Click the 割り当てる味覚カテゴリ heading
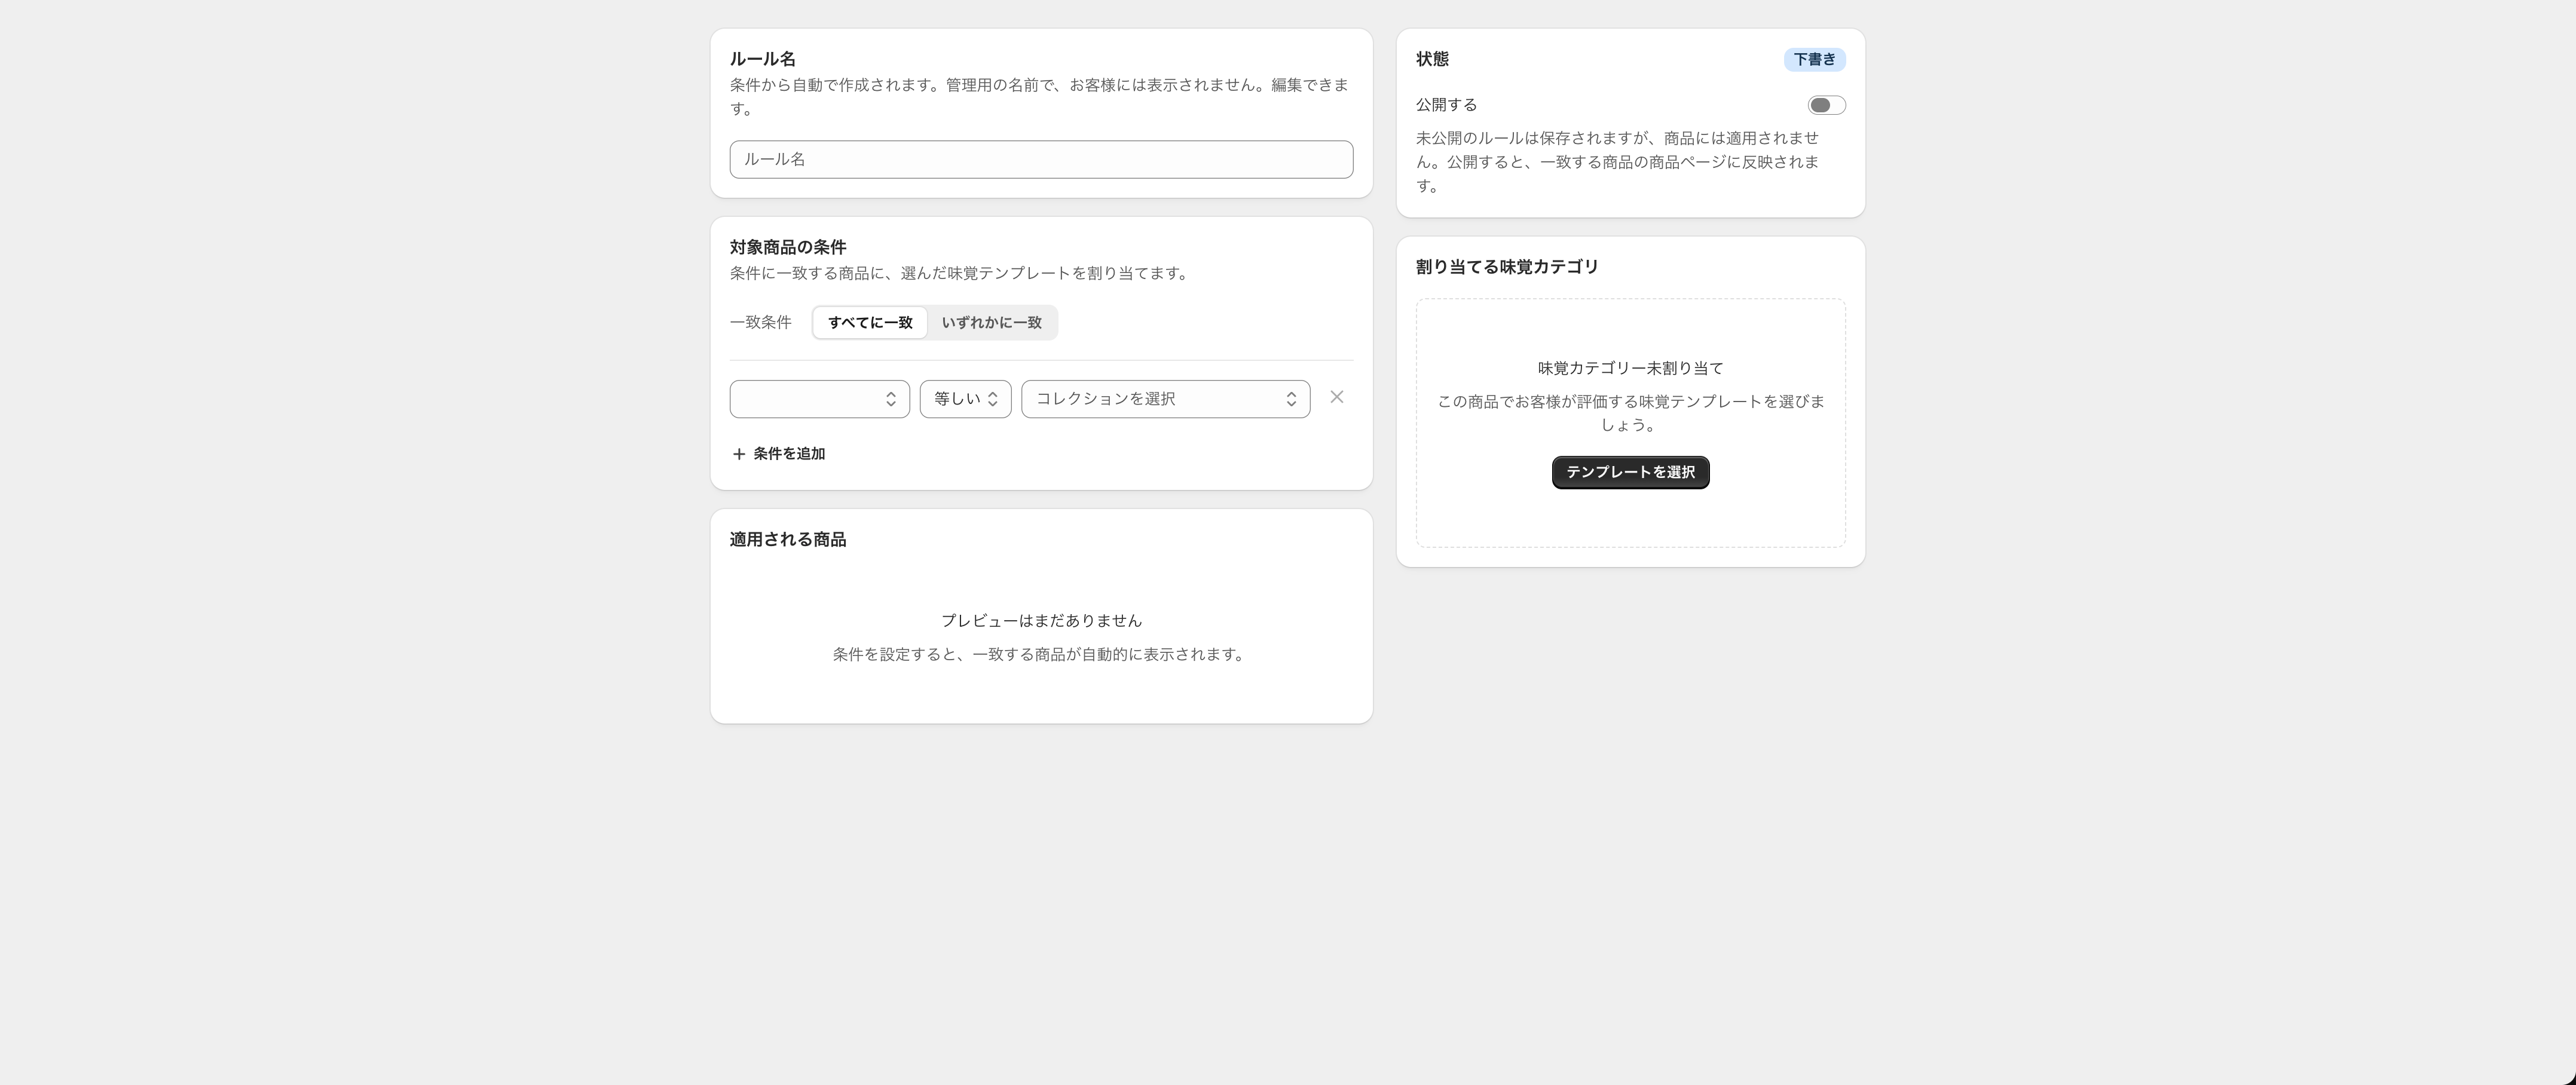 pos(1507,267)
